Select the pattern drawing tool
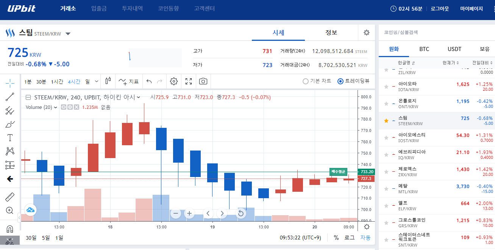The image size is (495, 250). [x=10, y=151]
